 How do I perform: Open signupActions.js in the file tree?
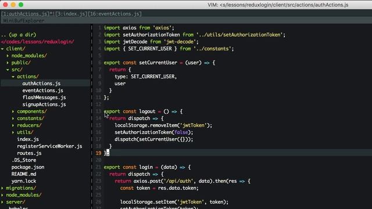coord(44,105)
